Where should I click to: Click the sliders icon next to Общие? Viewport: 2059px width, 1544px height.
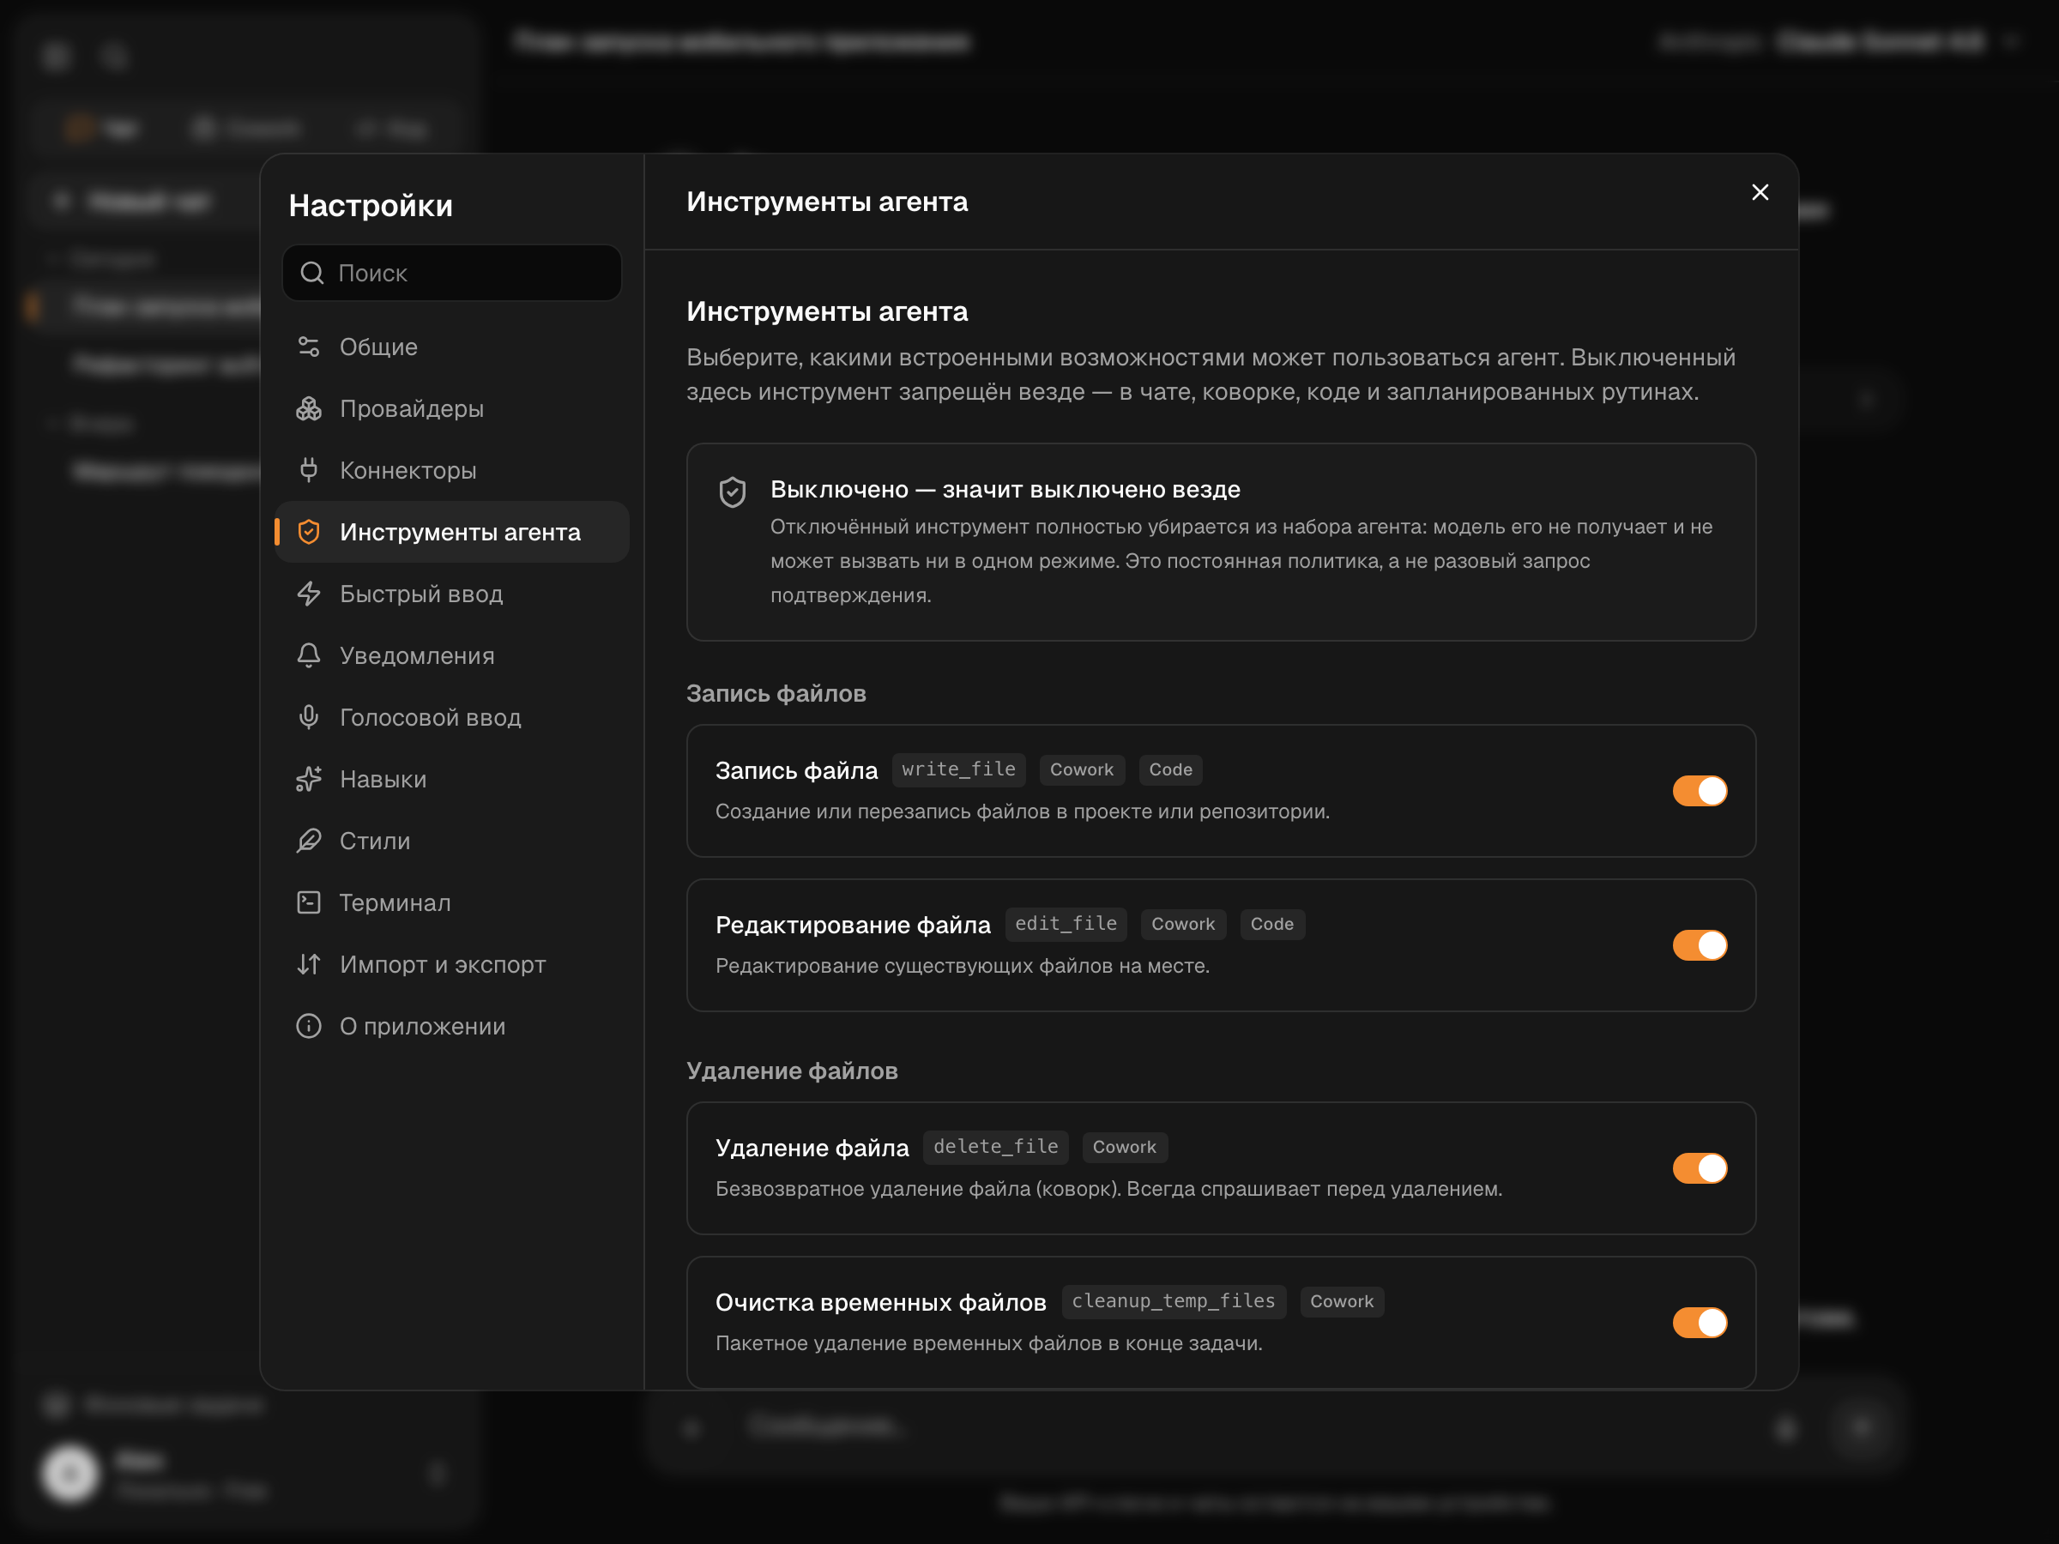(309, 347)
